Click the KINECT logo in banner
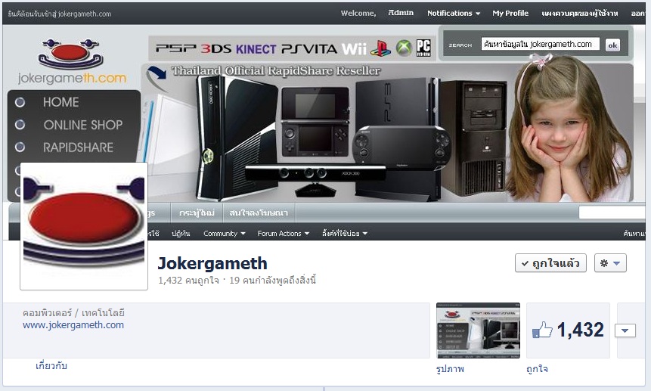The image size is (651, 391). point(256,49)
